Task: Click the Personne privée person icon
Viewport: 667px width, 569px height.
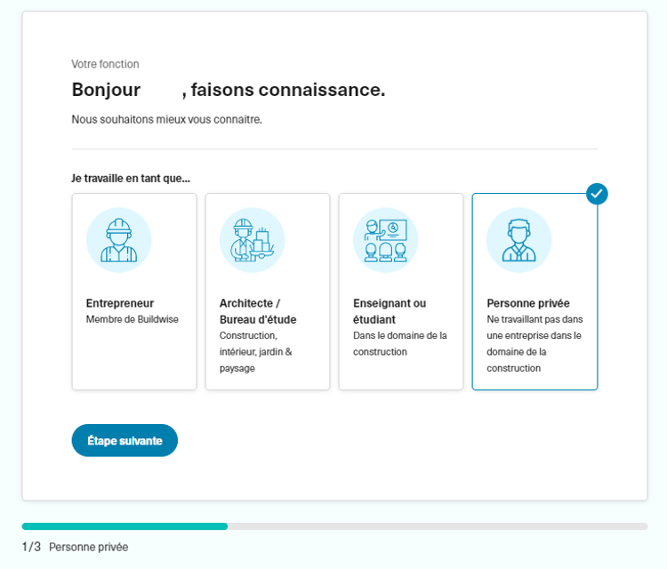Action: tap(518, 240)
